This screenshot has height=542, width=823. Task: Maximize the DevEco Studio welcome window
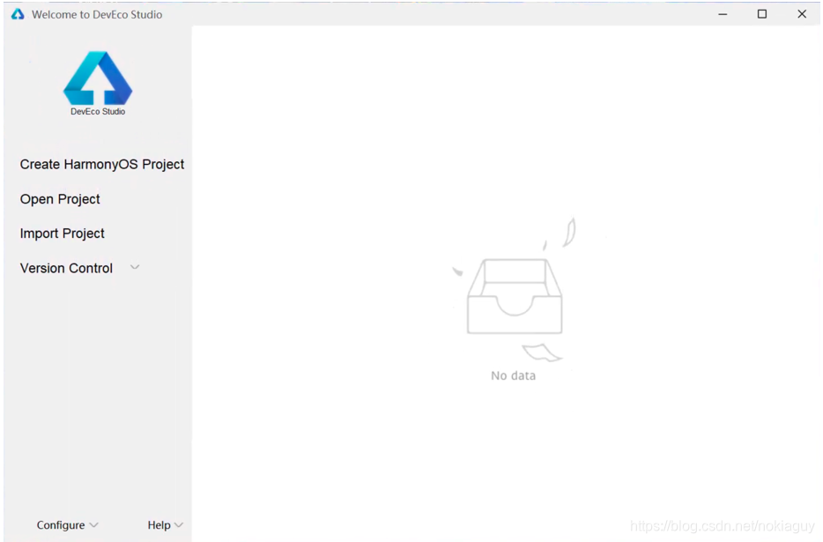pyautogui.click(x=762, y=14)
